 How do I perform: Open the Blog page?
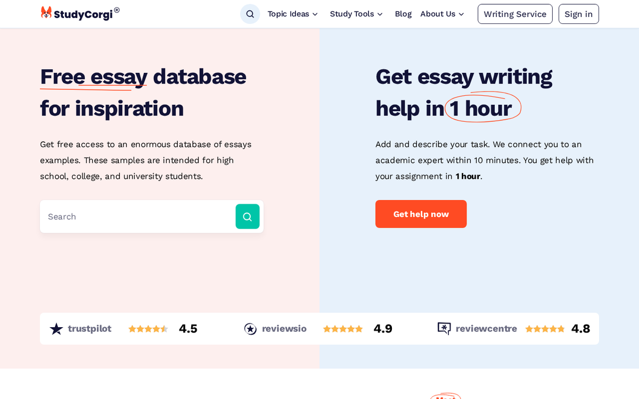click(403, 14)
